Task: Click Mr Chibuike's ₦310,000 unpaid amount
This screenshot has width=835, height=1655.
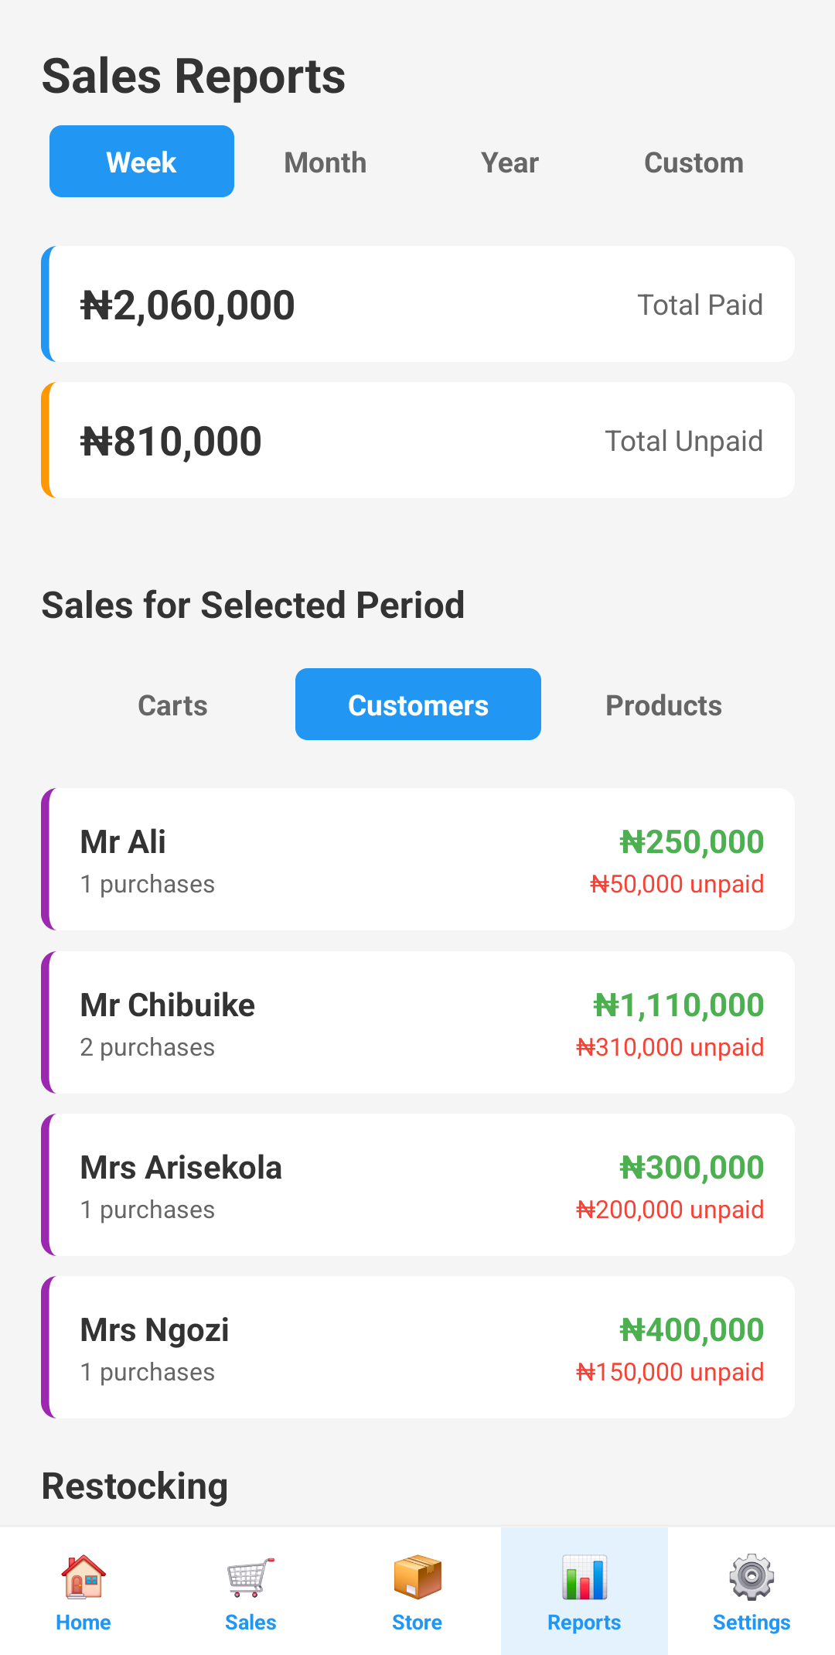Action: point(670,1047)
